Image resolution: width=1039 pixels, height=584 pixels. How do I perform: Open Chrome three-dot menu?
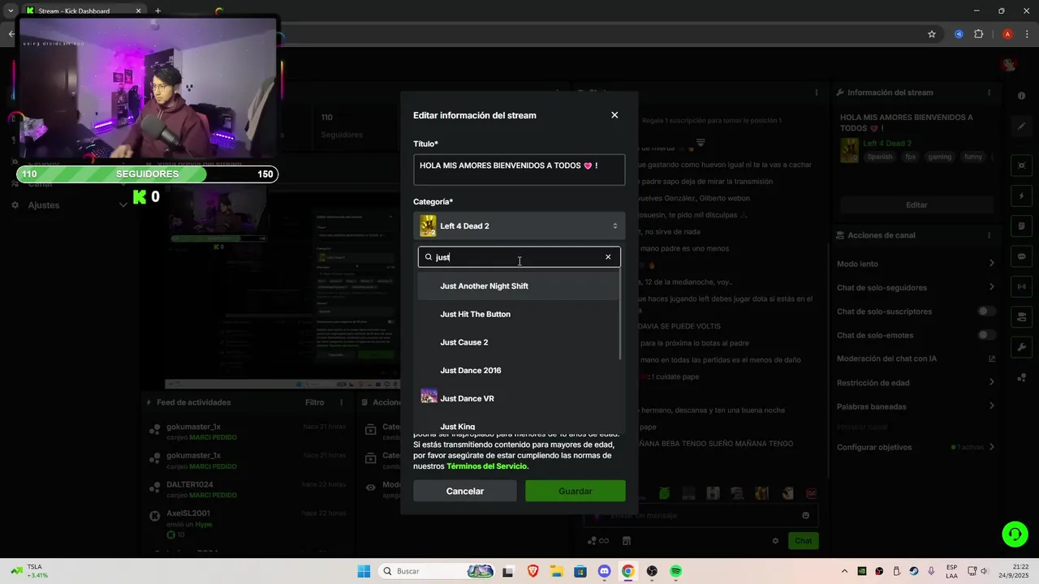coord(1026,34)
